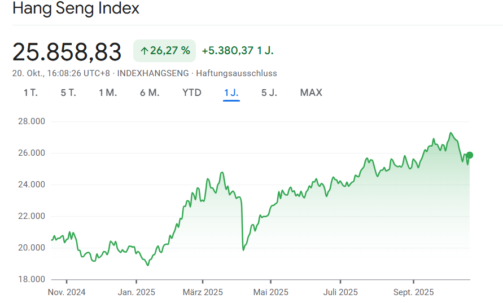Click the 25.858,83 index value
Image resolution: width=503 pixels, height=303 pixels.
point(67,52)
